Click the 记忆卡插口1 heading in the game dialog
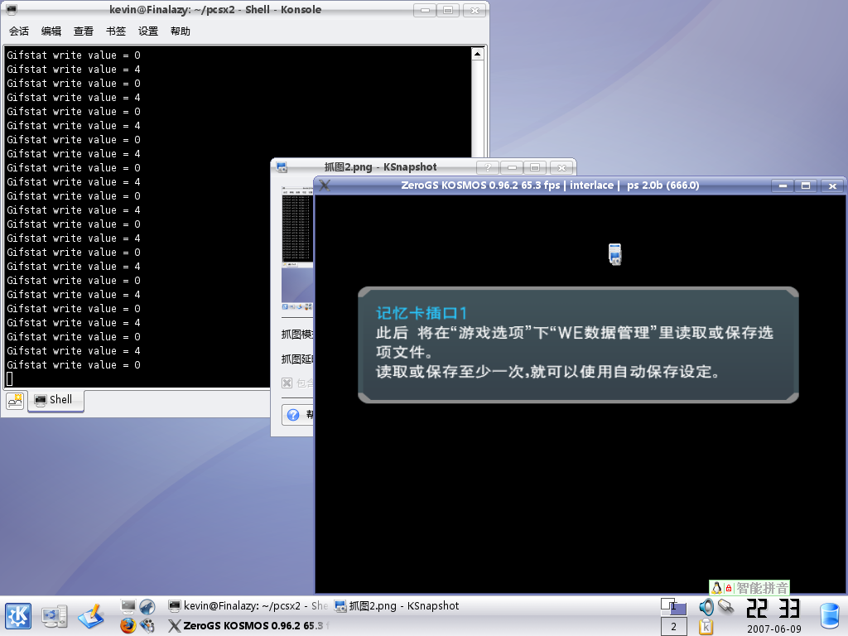The height and width of the screenshot is (636, 848). point(422,313)
